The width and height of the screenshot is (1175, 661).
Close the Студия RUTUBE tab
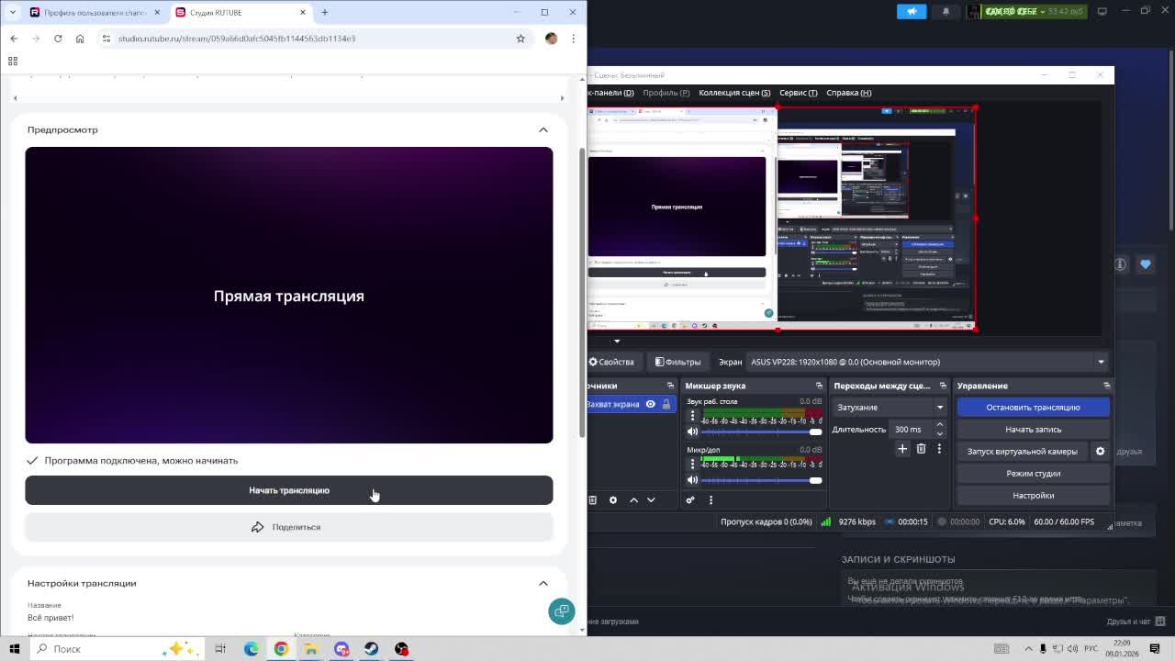click(303, 12)
